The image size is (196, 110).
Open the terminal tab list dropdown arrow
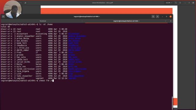coord(171,21)
